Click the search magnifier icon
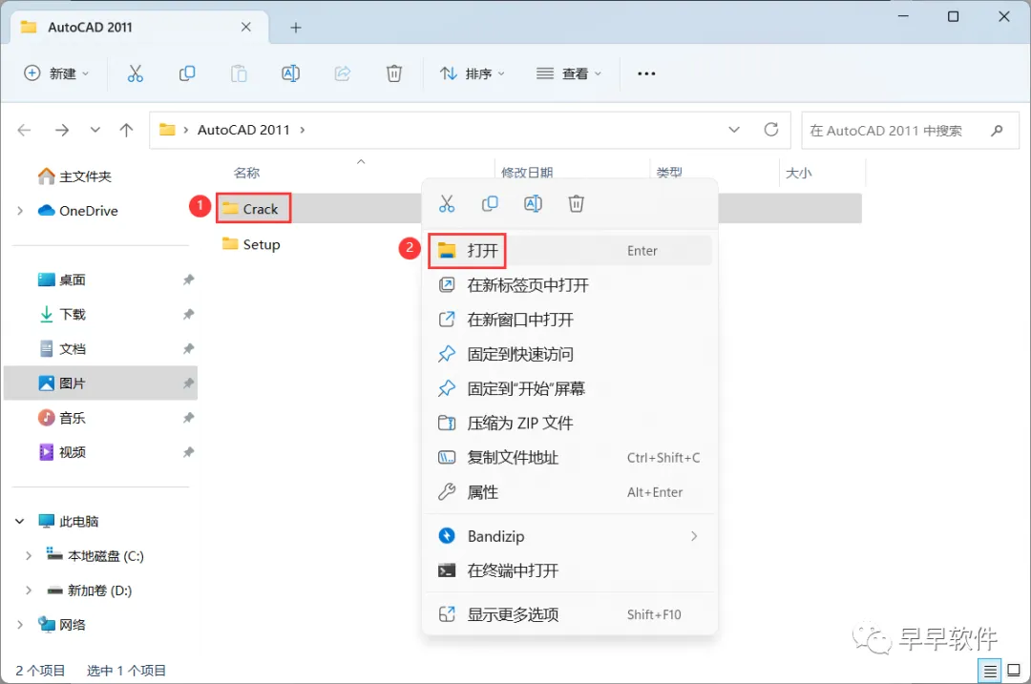Screen dimensions: 1031x684 (997, 130)
